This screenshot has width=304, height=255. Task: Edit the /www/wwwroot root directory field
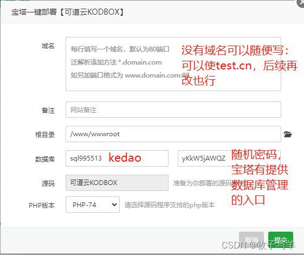point(173,134)
